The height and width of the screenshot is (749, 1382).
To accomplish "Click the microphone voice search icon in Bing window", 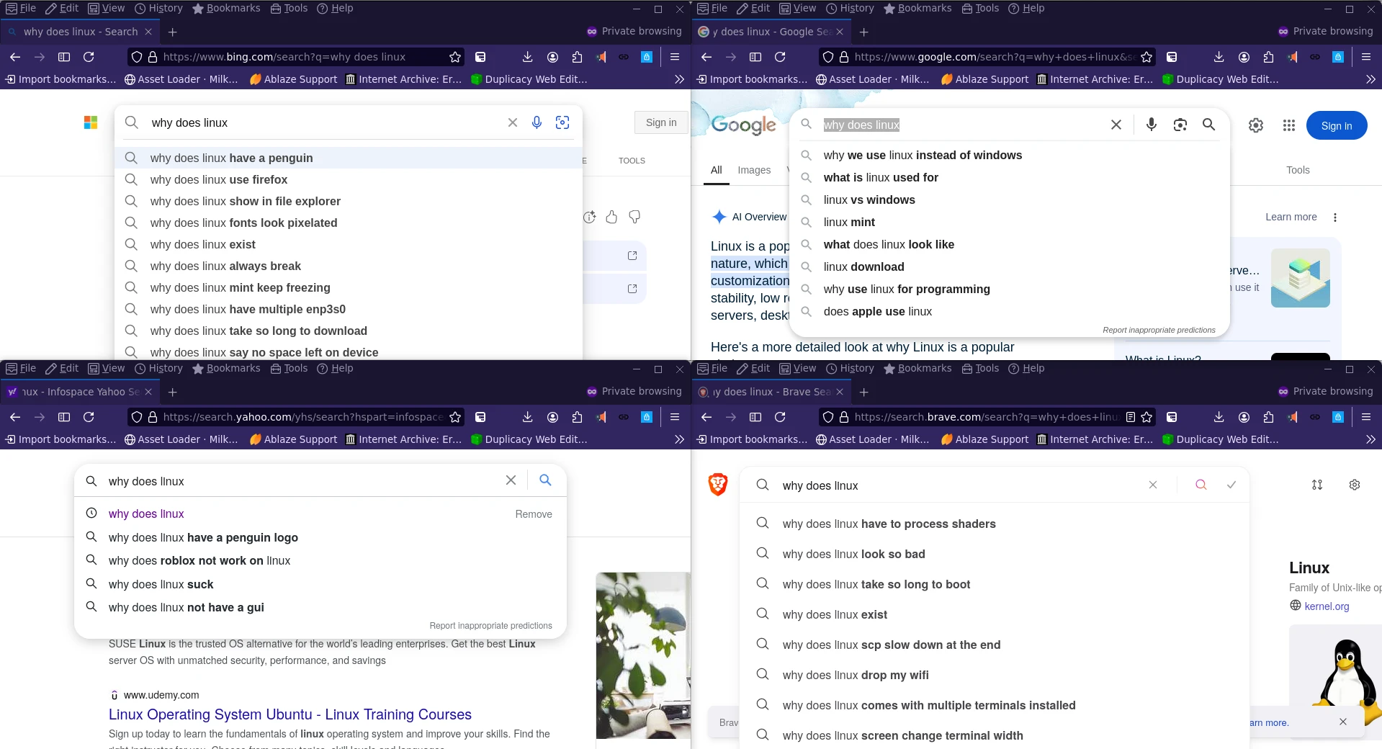I will pos(537,122).
